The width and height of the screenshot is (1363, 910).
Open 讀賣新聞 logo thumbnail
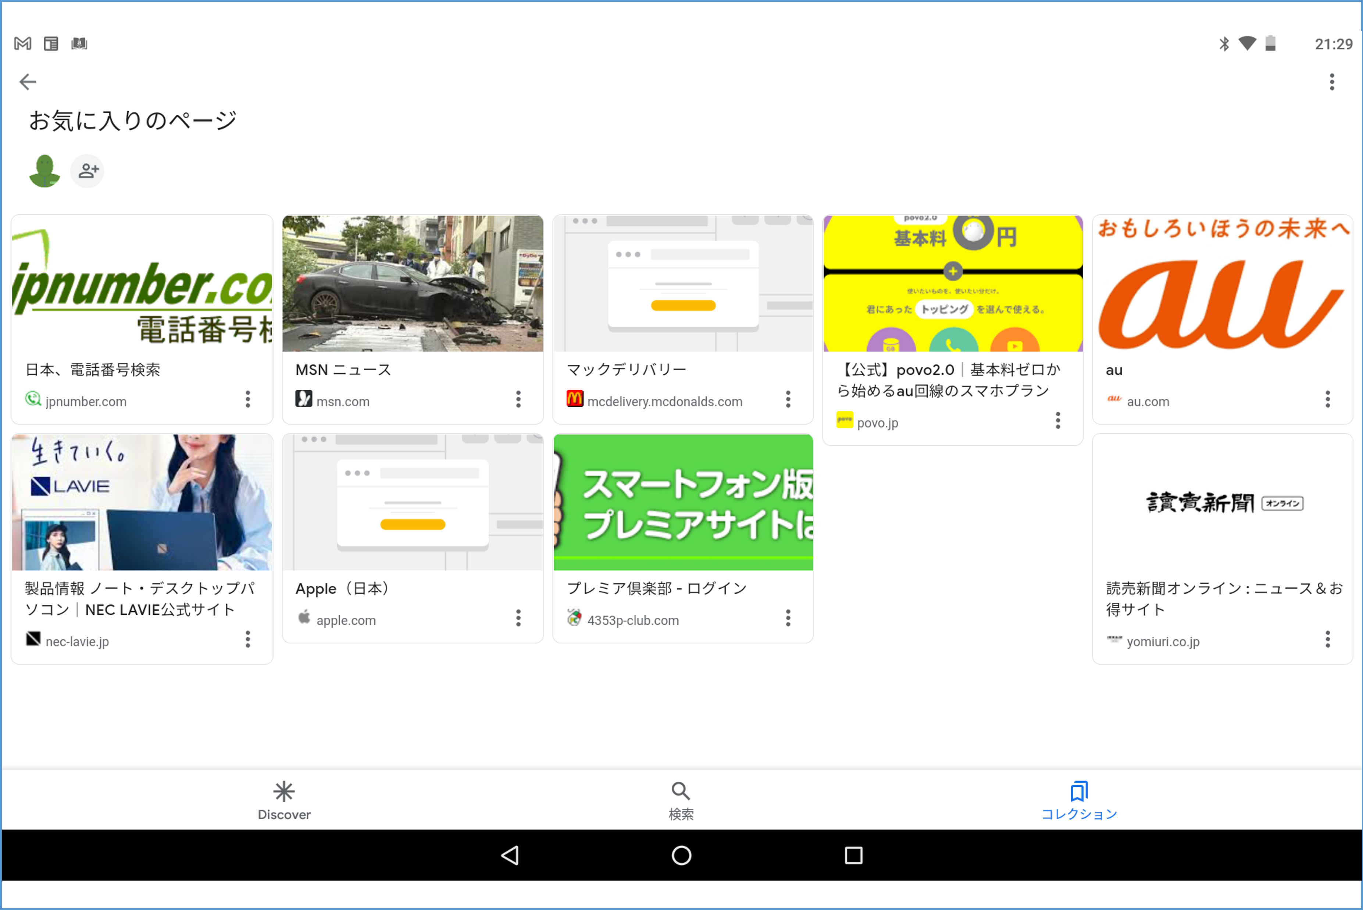pos(1223,503)
